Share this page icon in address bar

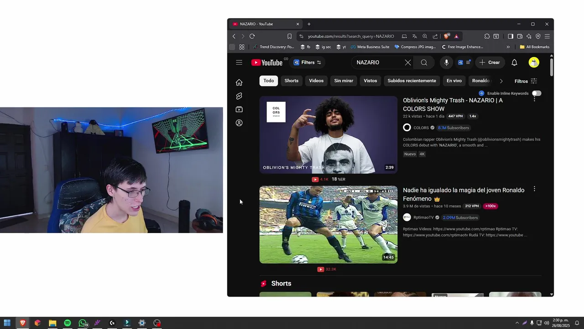click(x=435, y=36)
